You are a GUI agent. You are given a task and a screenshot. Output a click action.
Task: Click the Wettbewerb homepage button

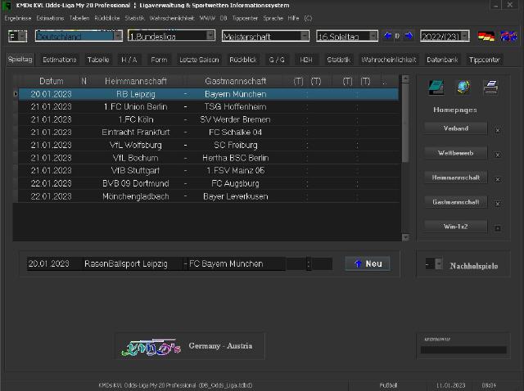click(455, 153)
